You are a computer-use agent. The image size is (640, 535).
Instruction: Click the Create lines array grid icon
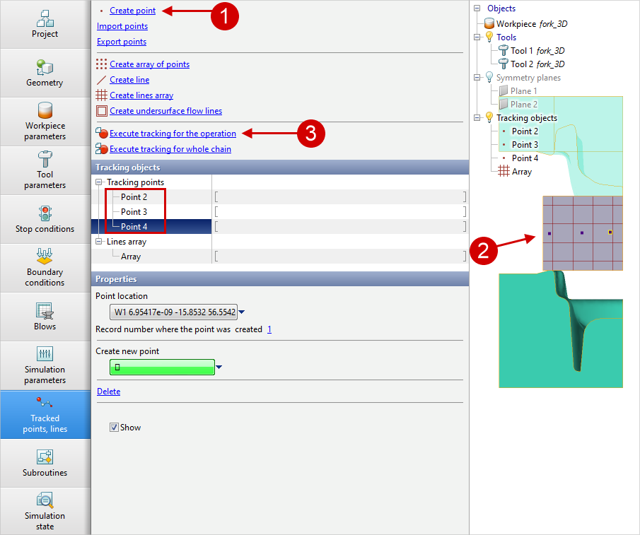click(x=102, y=95)
